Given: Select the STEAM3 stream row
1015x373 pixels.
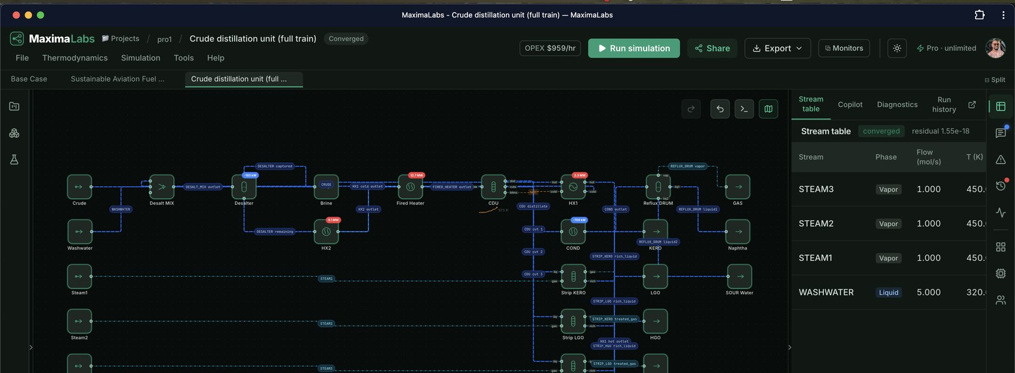Looking at the screenshot, I should (x=888, y=189).
